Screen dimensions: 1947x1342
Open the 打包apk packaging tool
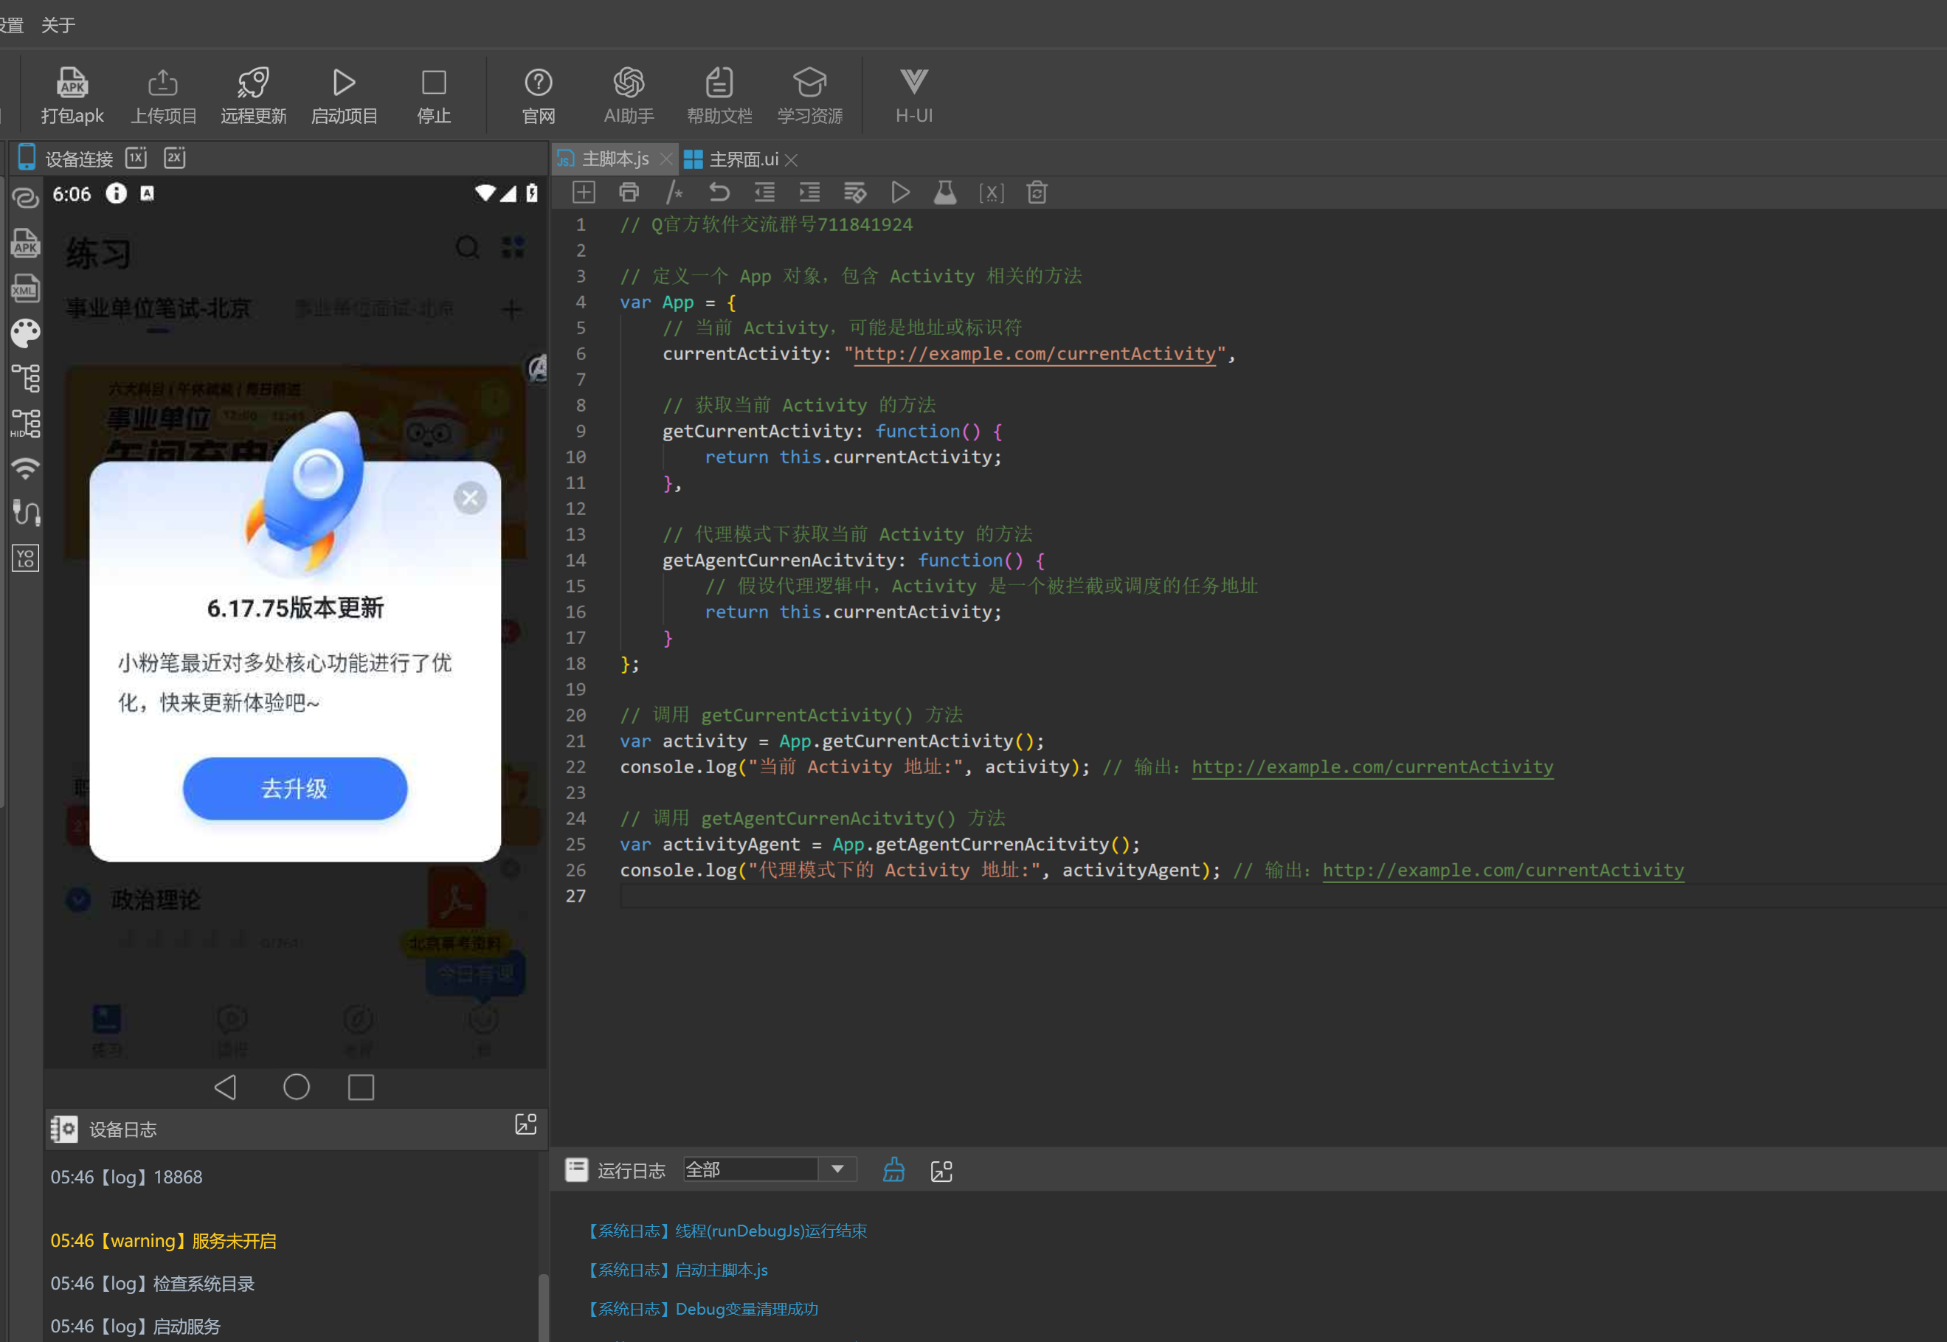pyautogui.click(x=72, y=96)
